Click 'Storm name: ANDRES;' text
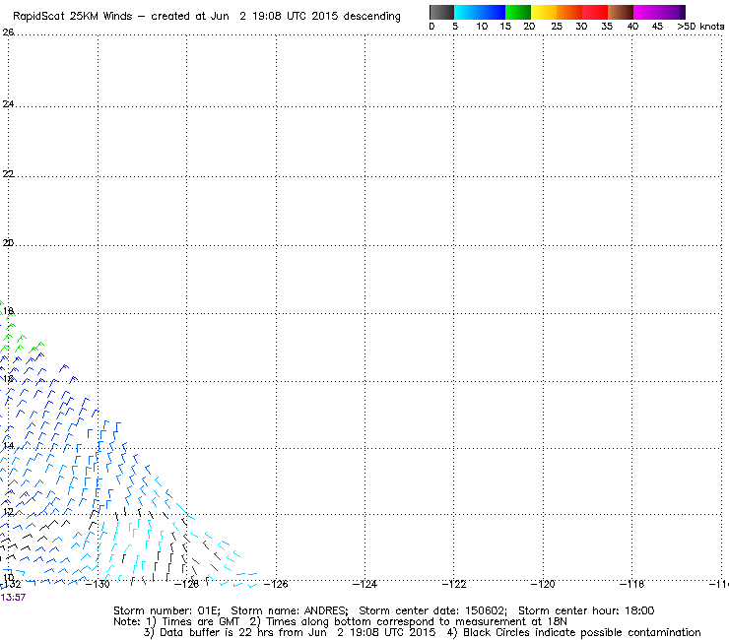729x640 pixels. (290, 610)
